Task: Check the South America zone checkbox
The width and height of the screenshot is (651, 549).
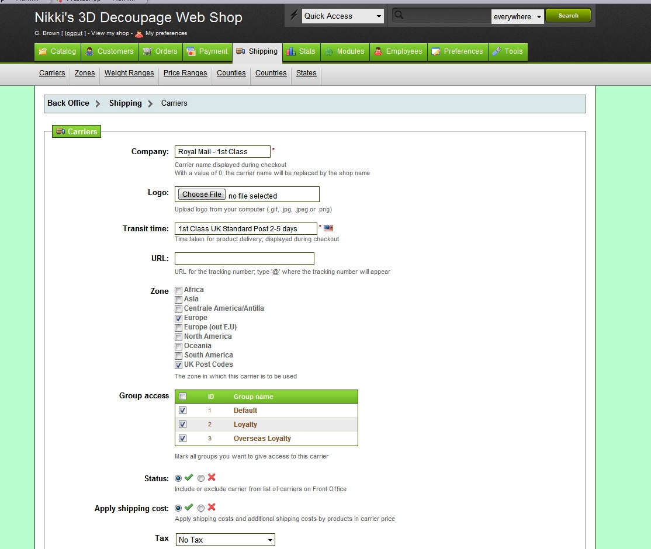Action: 178,356
